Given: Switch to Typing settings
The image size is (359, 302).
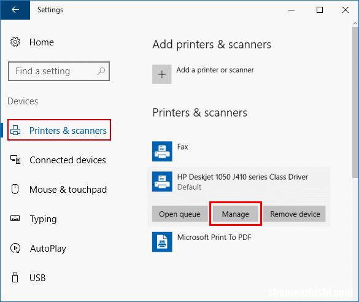Looking at the screenshot, I should click(x=43, y=219).
